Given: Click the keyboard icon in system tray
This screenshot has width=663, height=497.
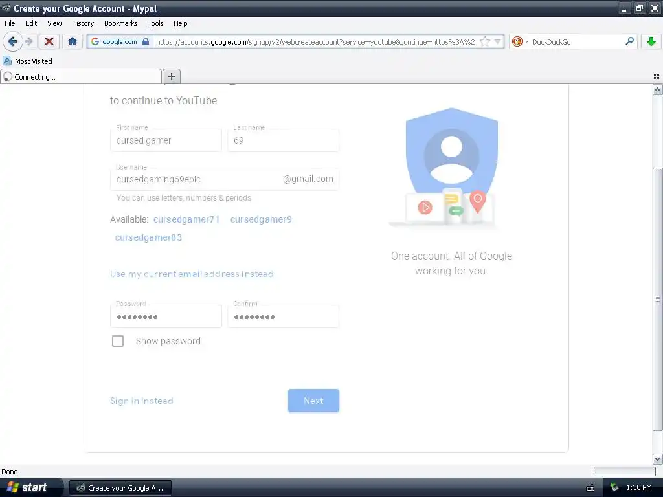Looking at the screenshot, I should coord(590,488).
